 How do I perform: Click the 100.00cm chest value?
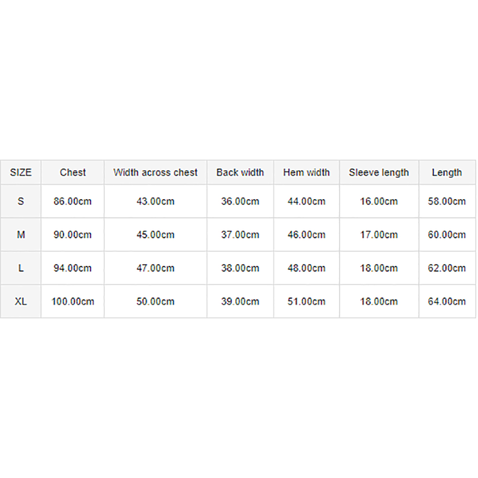(x=73, y=302)
